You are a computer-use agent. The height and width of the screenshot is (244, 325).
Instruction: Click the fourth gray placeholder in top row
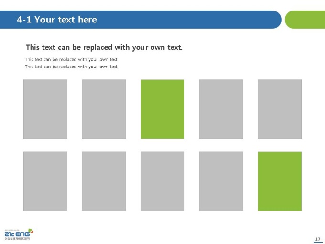(x=221, y=109)
